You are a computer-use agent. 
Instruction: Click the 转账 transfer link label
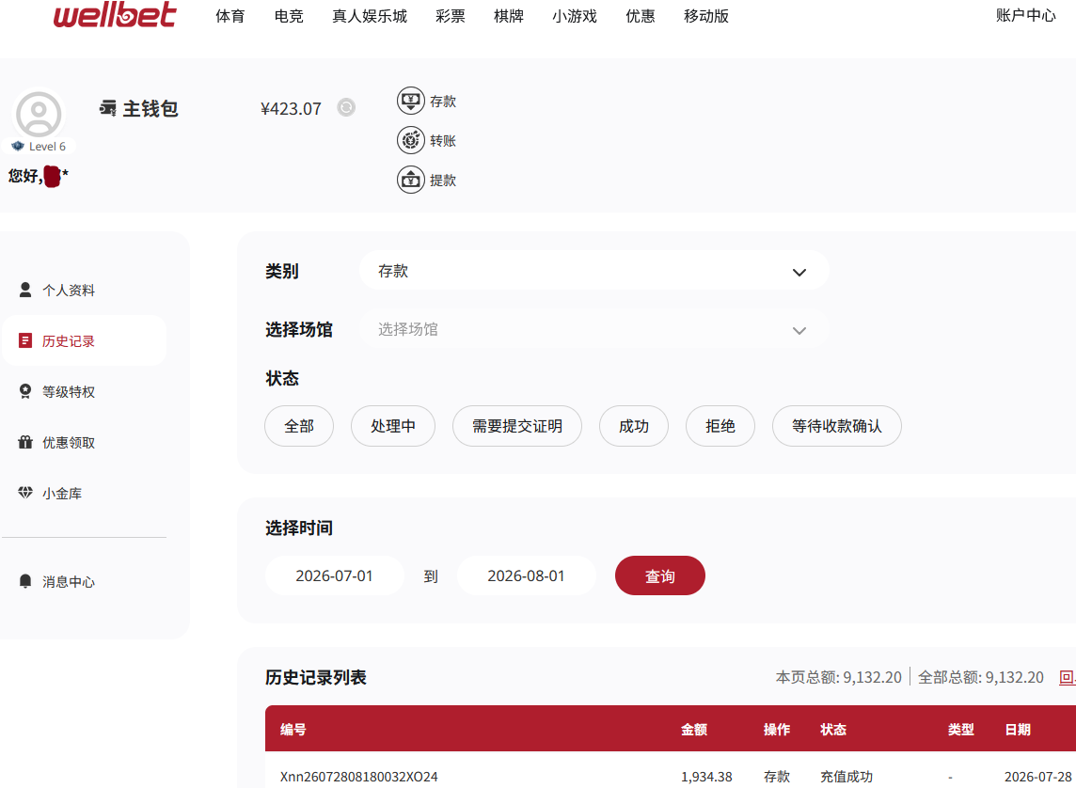(x=443, y=141)
